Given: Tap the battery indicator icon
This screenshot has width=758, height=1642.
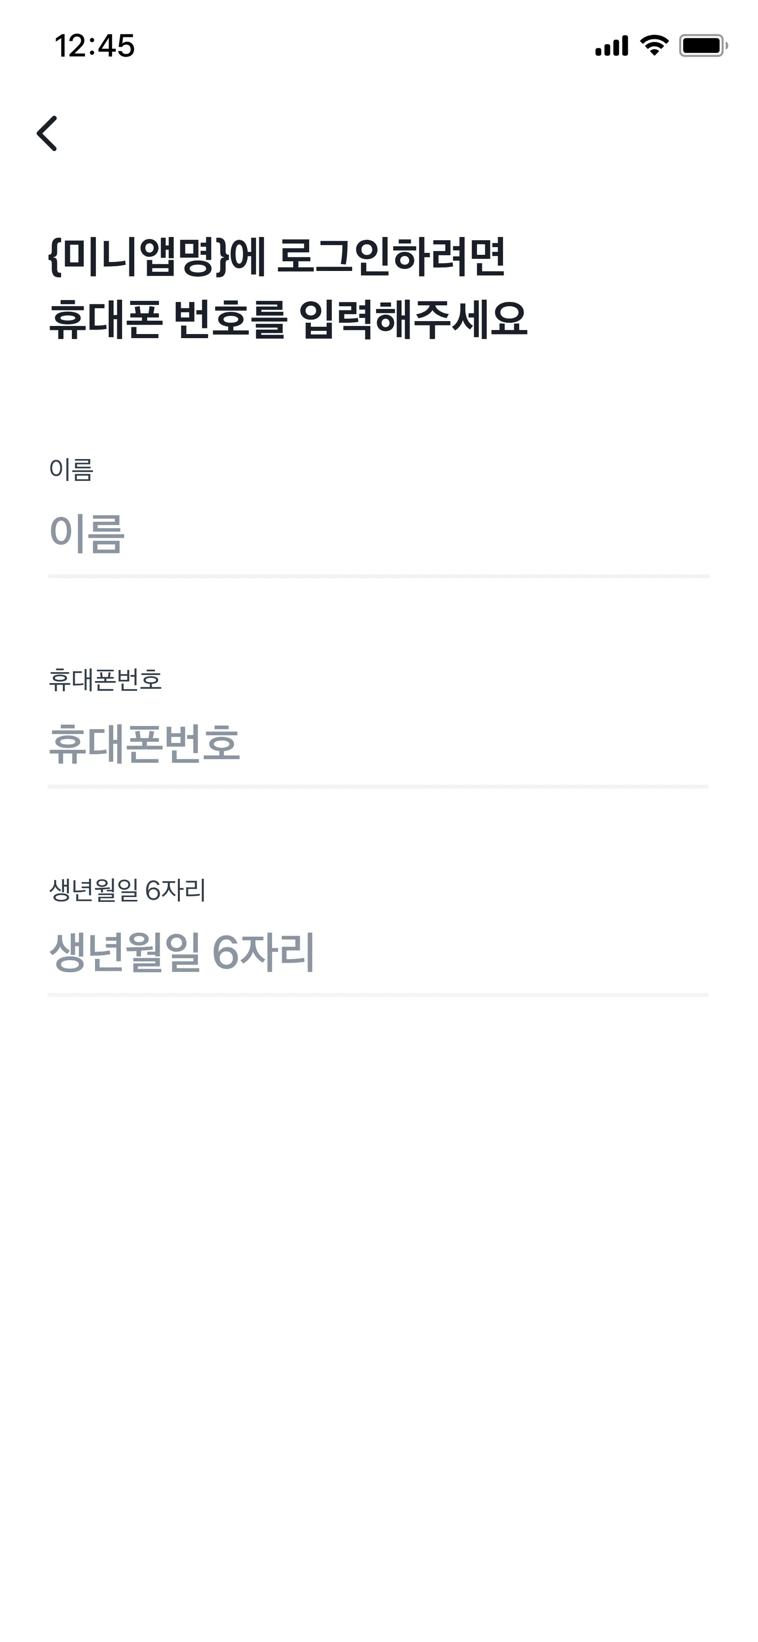Looking at the screenshot, I should click(702, 46).
